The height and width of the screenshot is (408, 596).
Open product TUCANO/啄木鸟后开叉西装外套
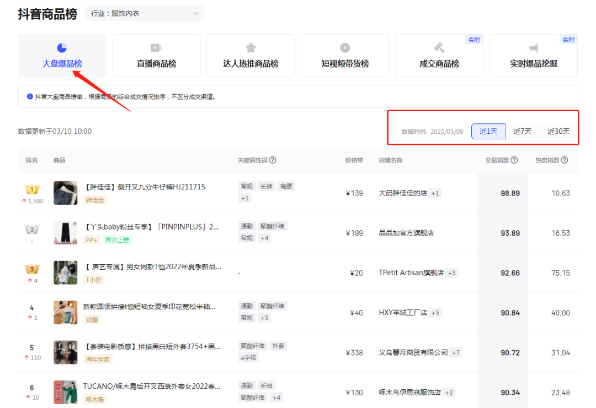point(152,386)
